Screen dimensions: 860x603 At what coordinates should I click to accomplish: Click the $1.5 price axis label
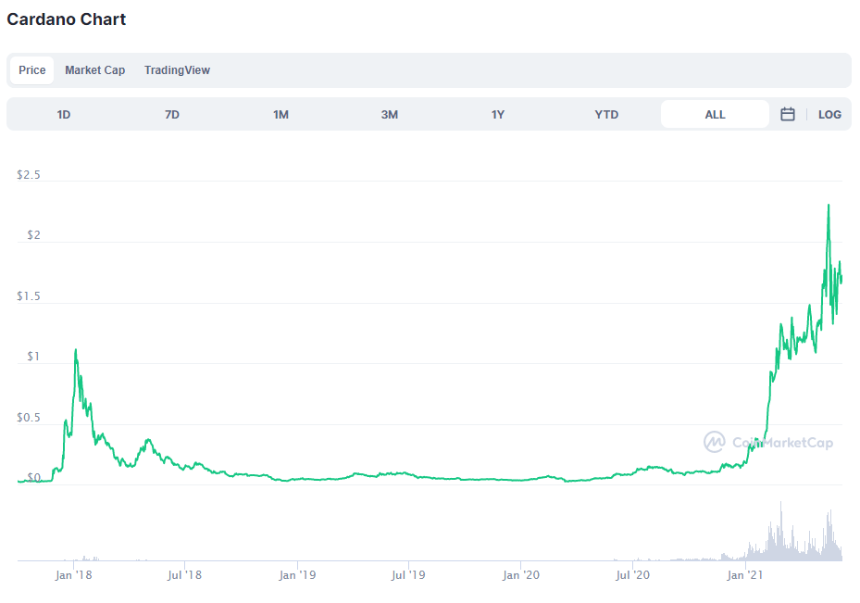29,296
